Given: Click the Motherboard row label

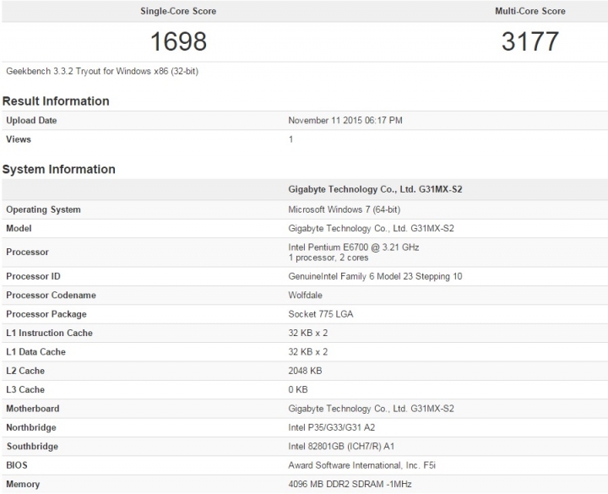Looking at the screenshot, I should (x=33, y=409).
